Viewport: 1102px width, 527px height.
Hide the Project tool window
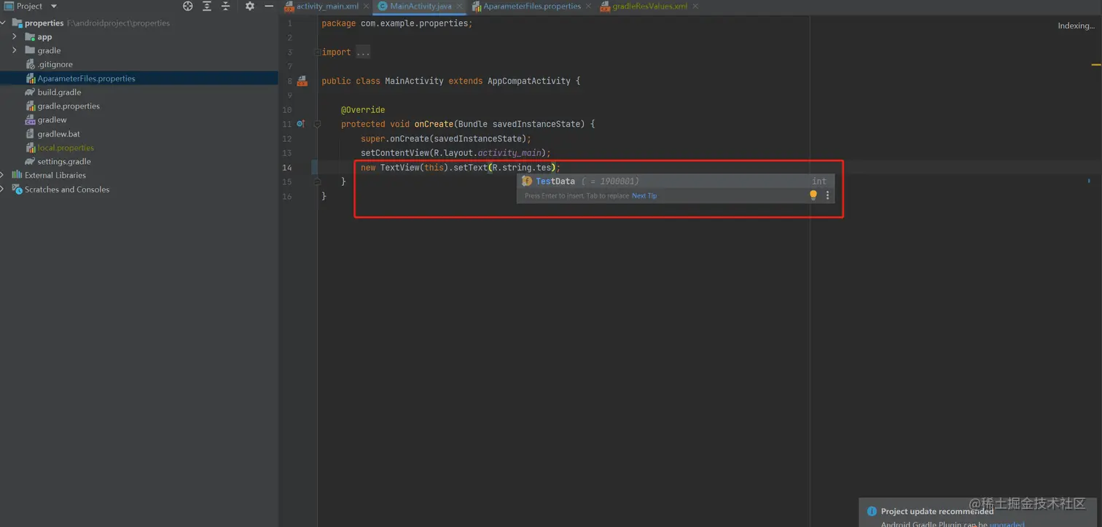click(x=269, y=6)
